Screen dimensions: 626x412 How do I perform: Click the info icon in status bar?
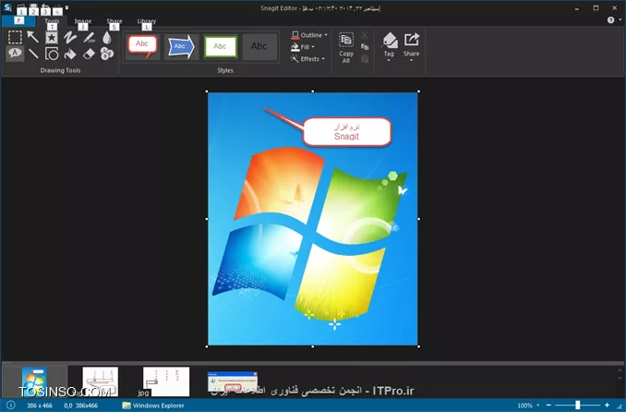tap(11, 406)
